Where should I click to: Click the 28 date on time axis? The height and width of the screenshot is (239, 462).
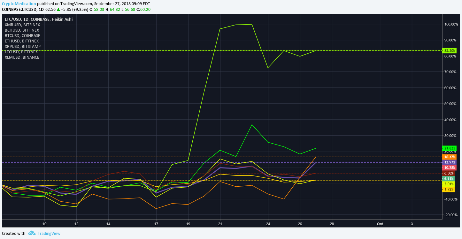[x=332, y=224]
